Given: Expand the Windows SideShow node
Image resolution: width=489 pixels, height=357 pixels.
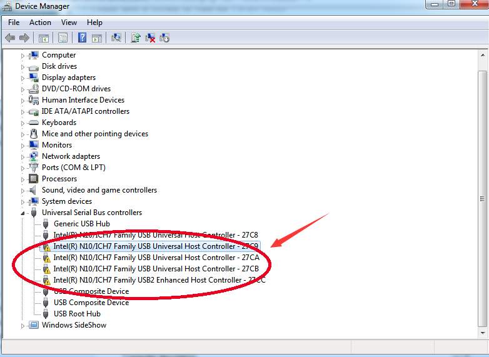Looking at the screenshot, I should click(24, 325).
